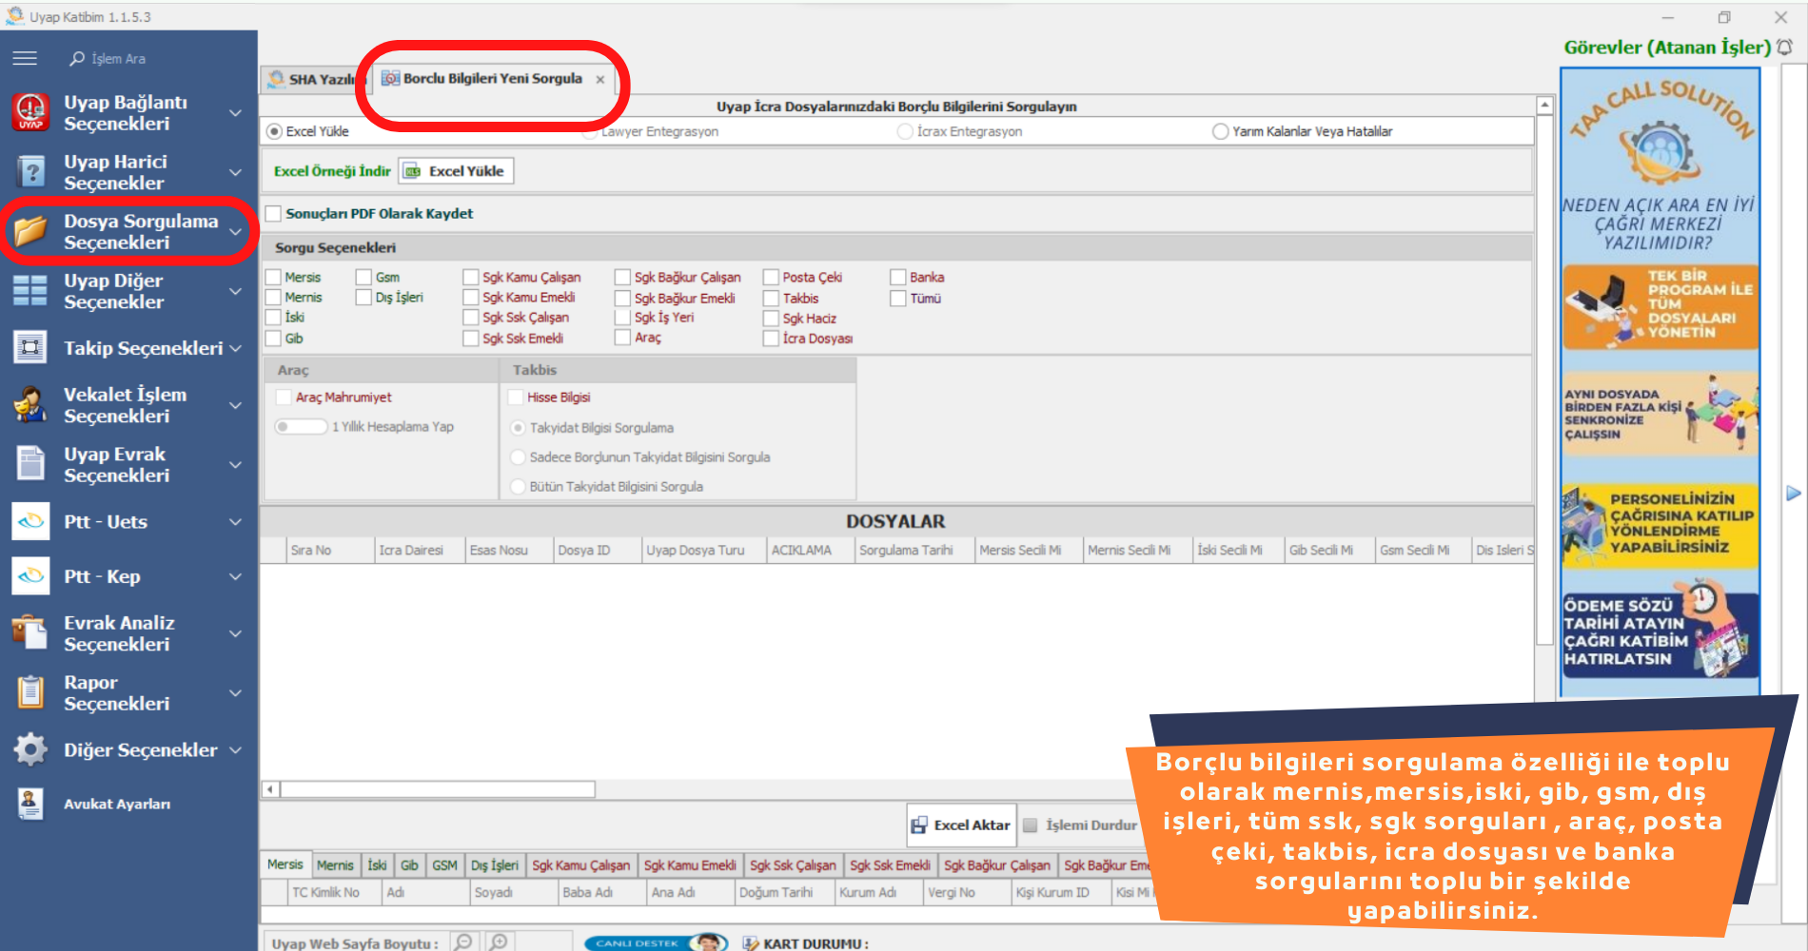Click the Diğer Seçenekler gear icon
The width and height of the screenshot is (1808, 951).
[30, 749]
